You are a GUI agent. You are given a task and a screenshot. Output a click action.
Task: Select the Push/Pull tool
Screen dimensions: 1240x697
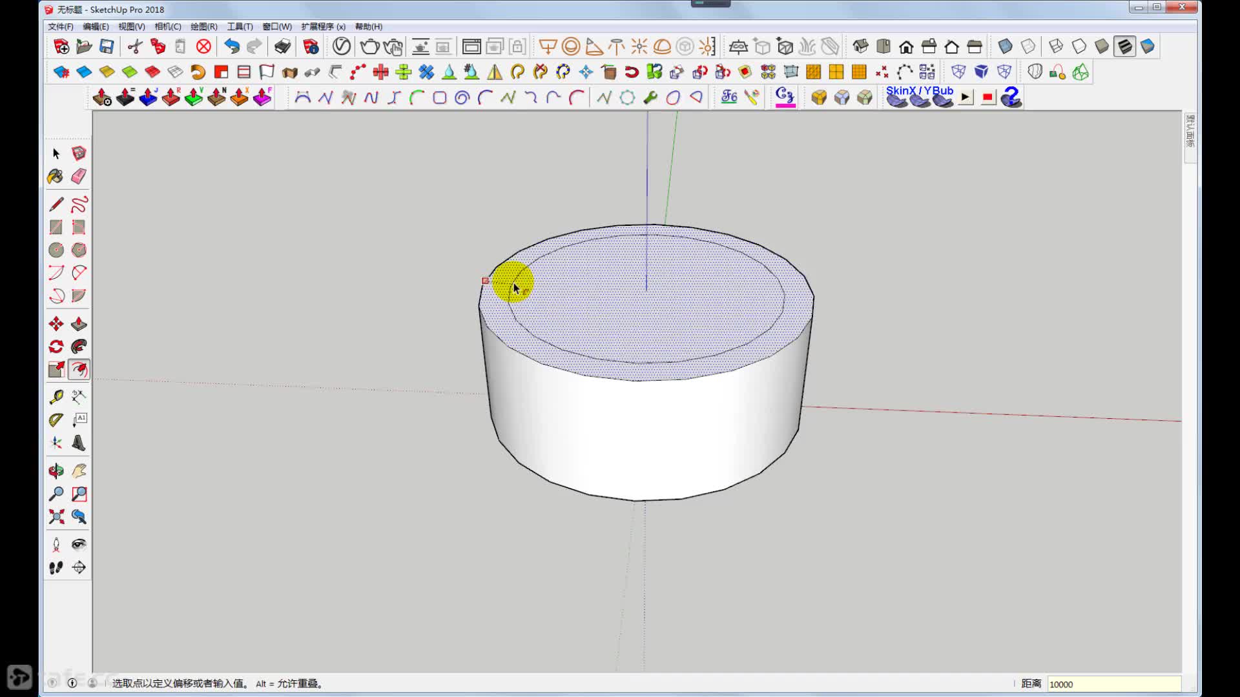pos(79,324)
